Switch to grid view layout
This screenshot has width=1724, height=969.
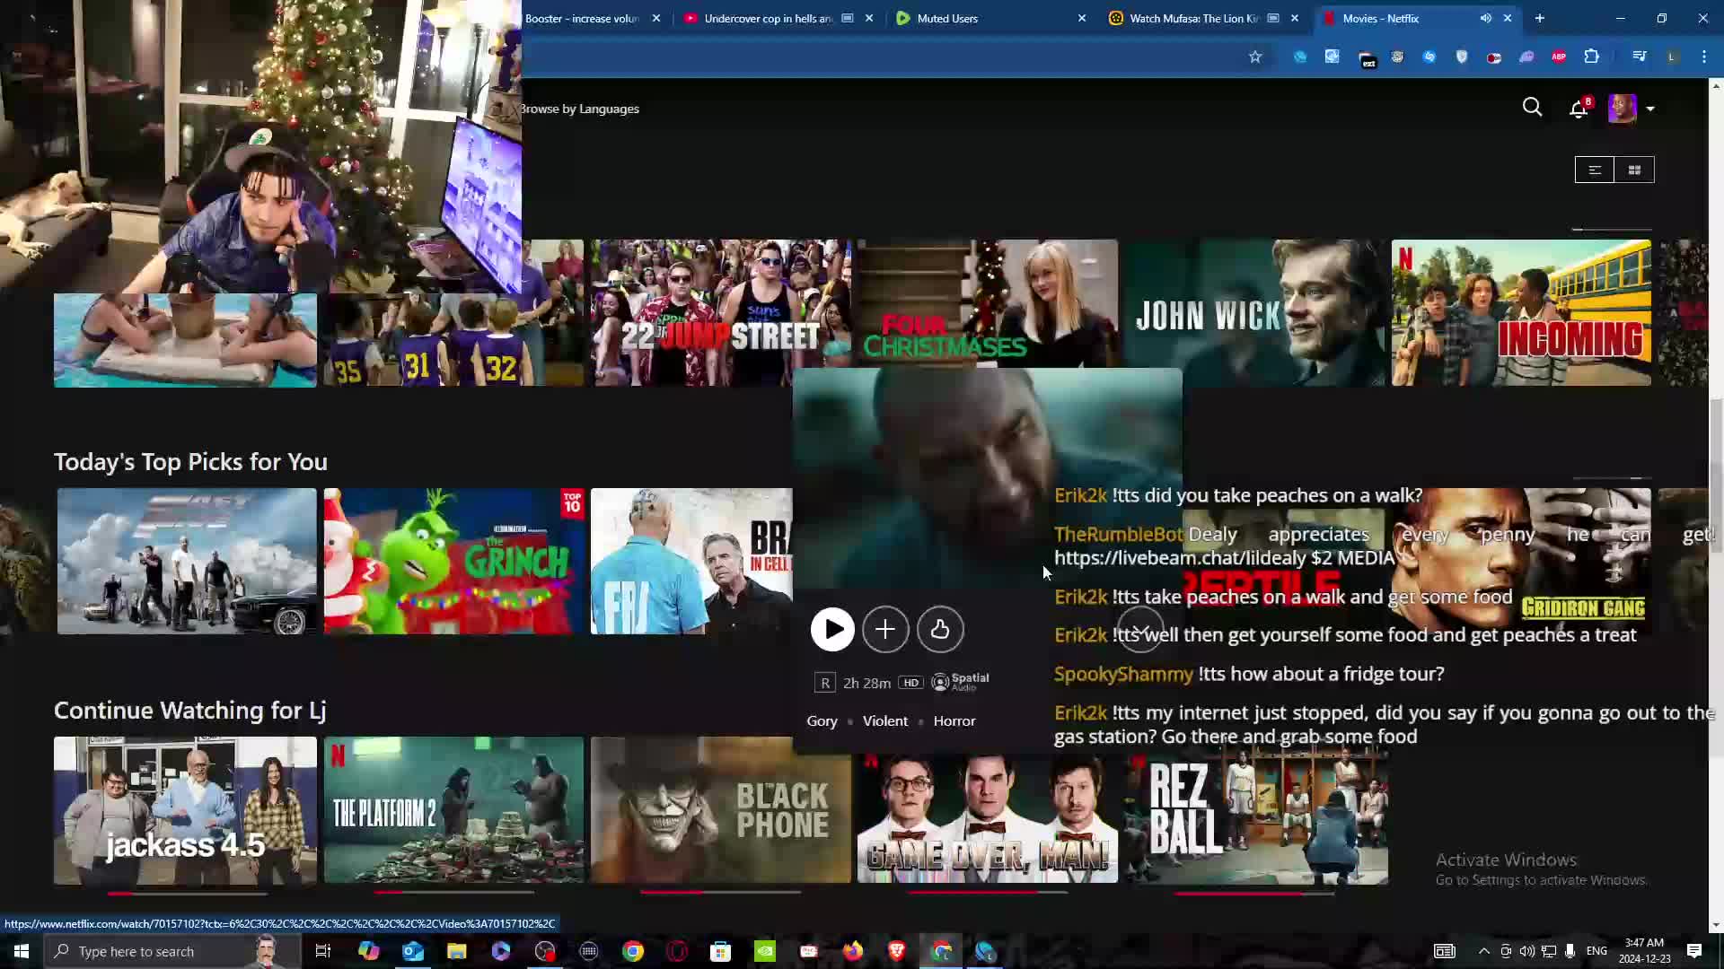tap(1634, 170)
